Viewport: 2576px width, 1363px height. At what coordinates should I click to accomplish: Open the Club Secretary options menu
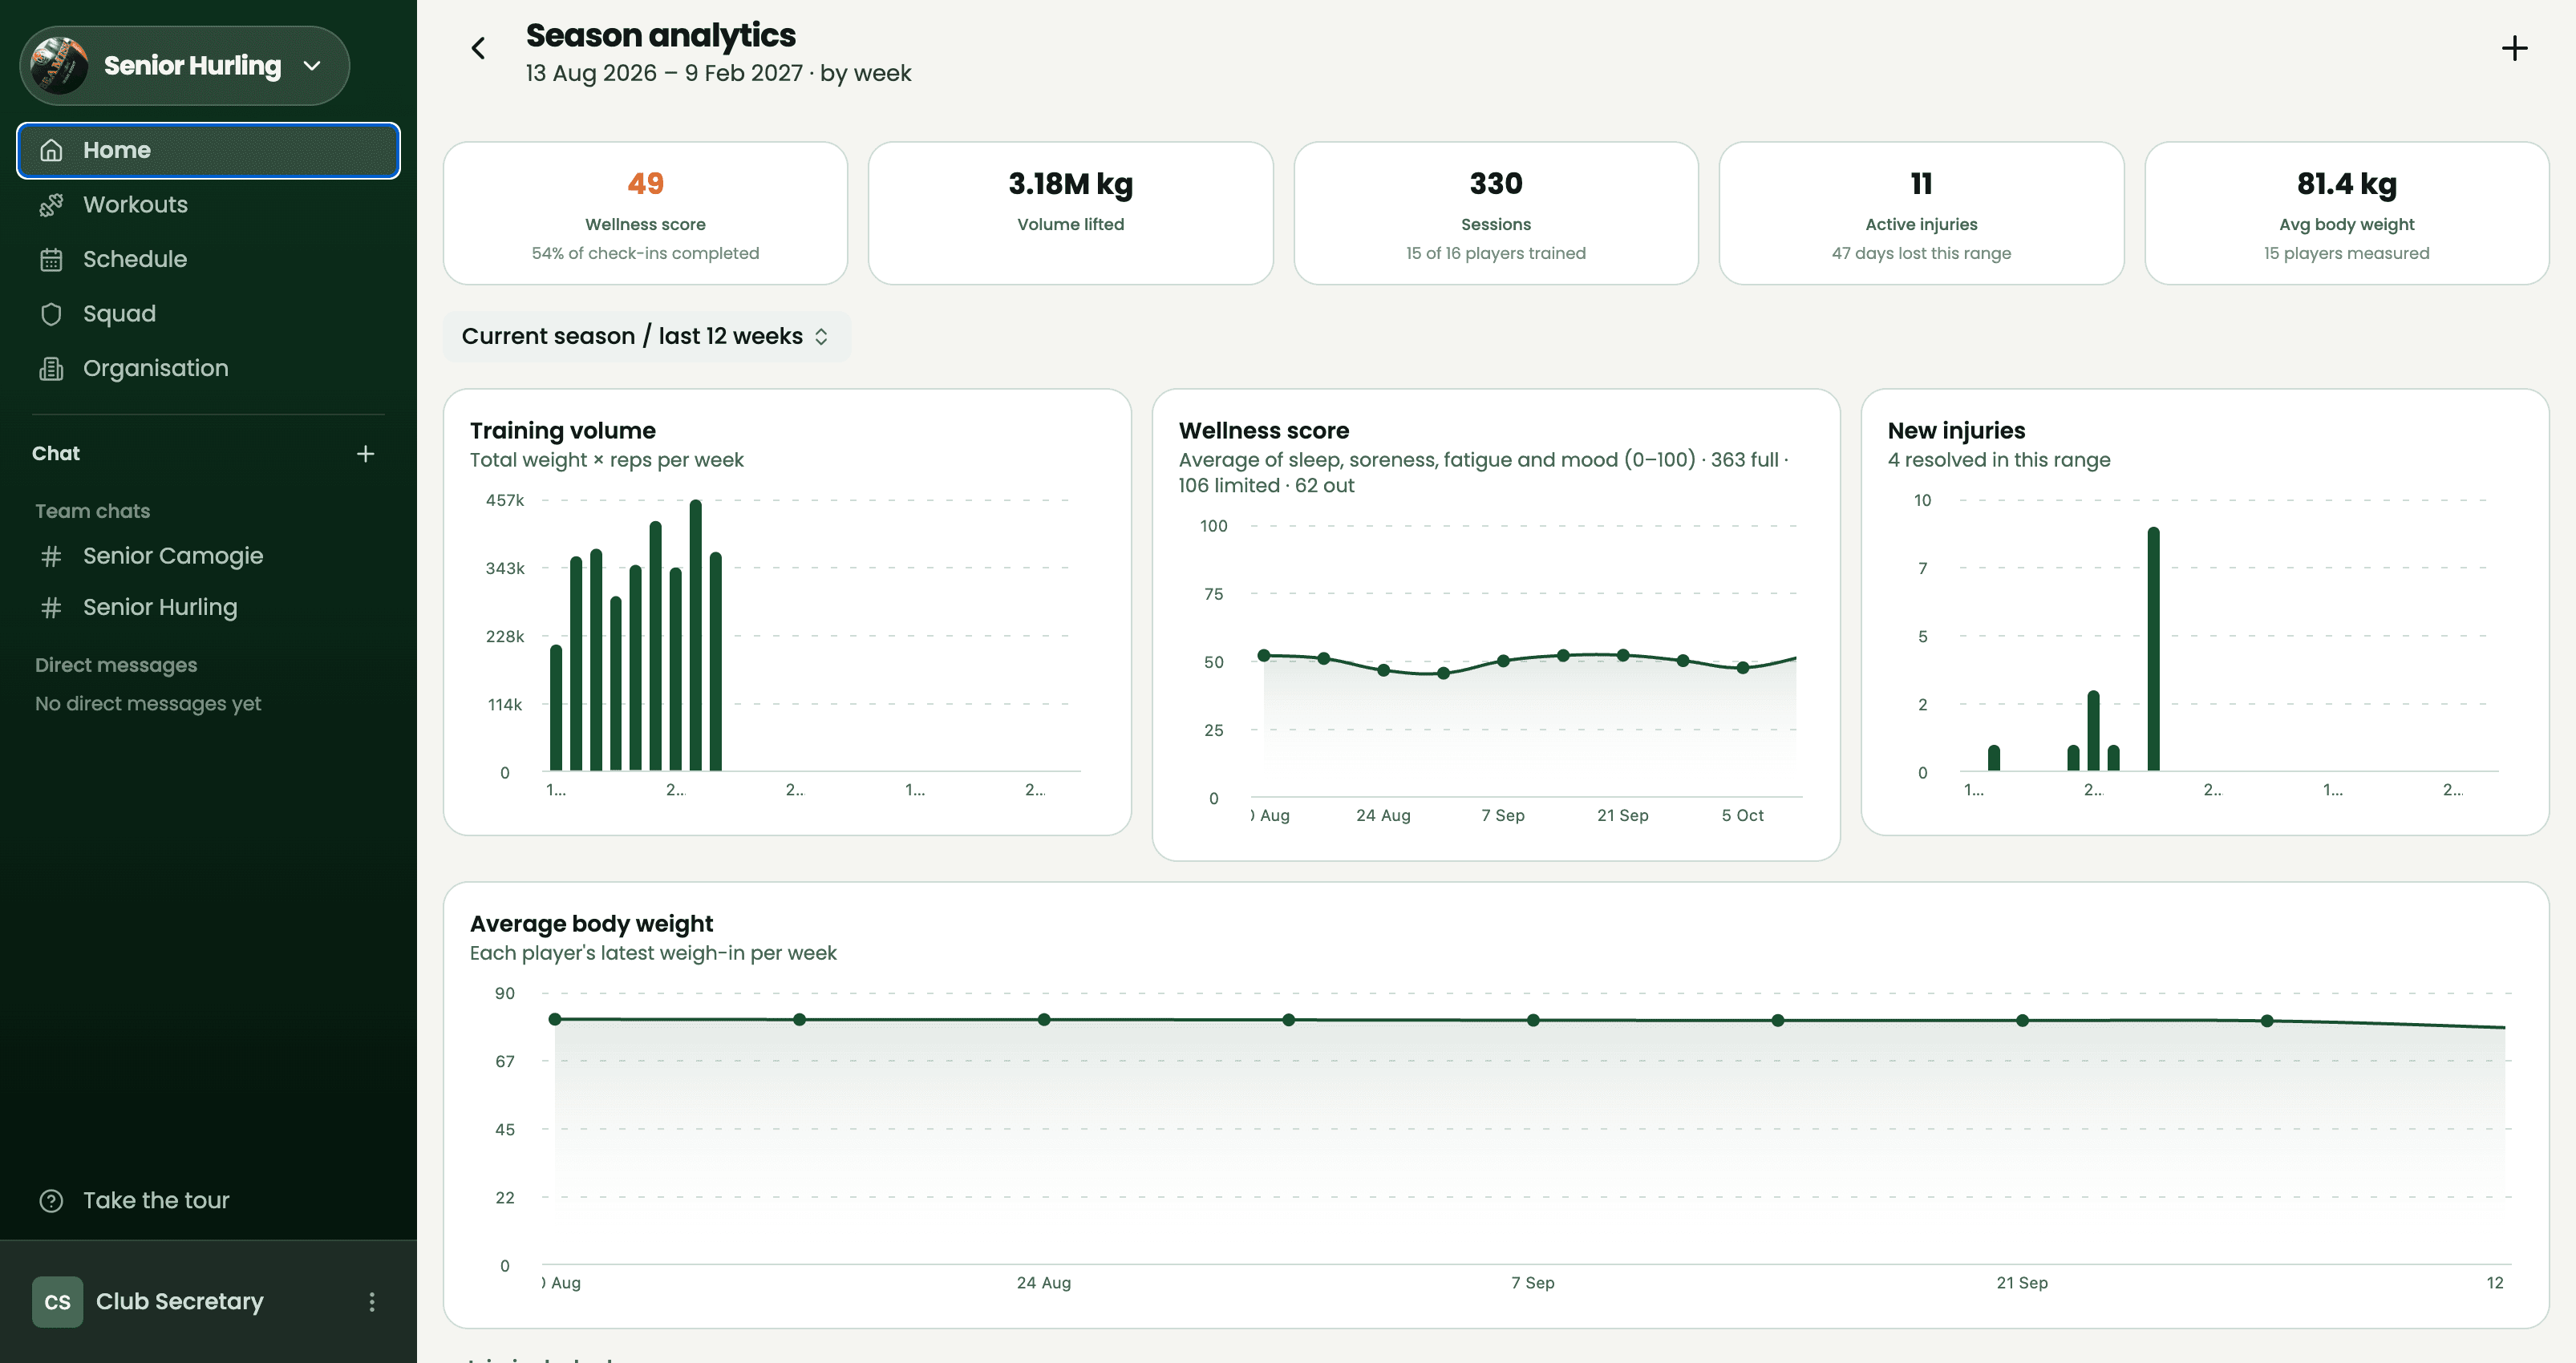pyautogui.click(x=372, y=1302)
